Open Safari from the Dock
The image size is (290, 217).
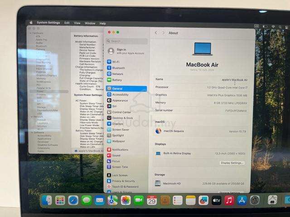(x=73, y=200)
